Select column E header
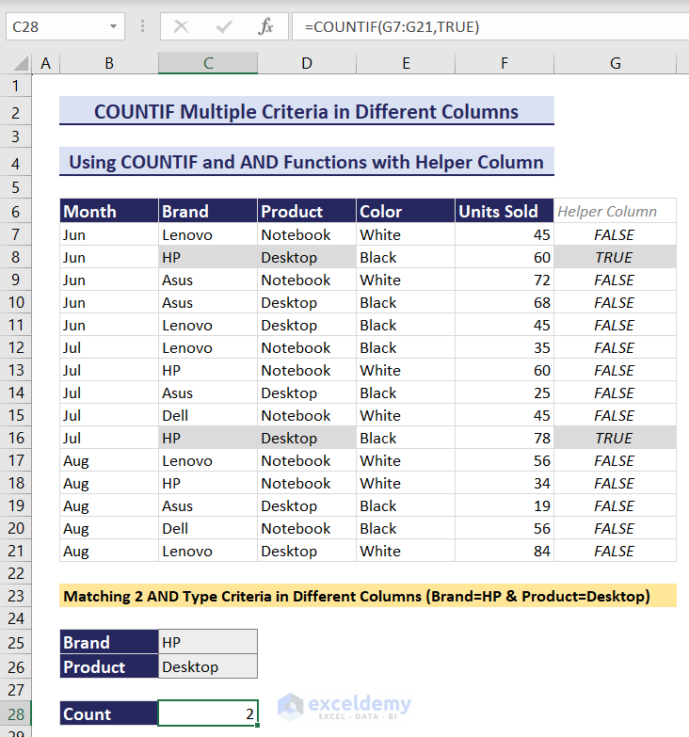Image resolution: width=689 pixels, height=737 pixels. point(406,63)
